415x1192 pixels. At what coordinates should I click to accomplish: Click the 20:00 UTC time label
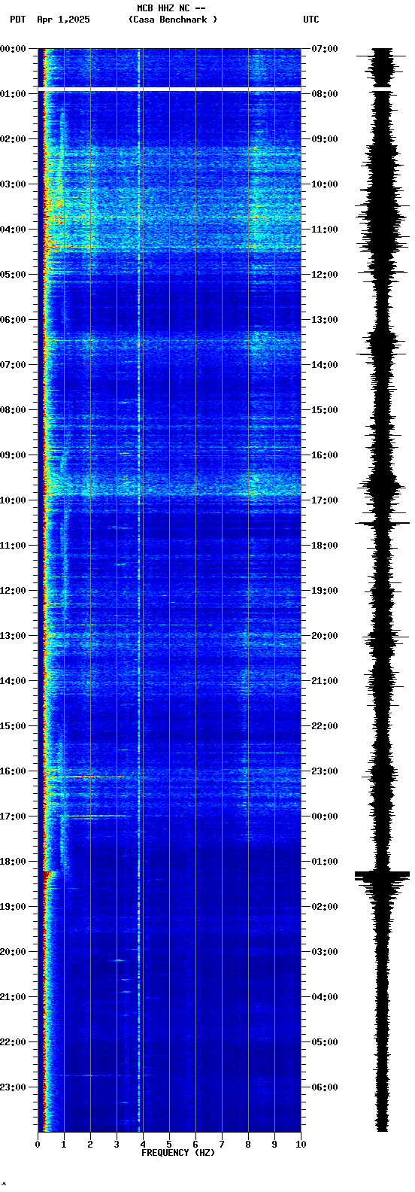pos(325,636)
